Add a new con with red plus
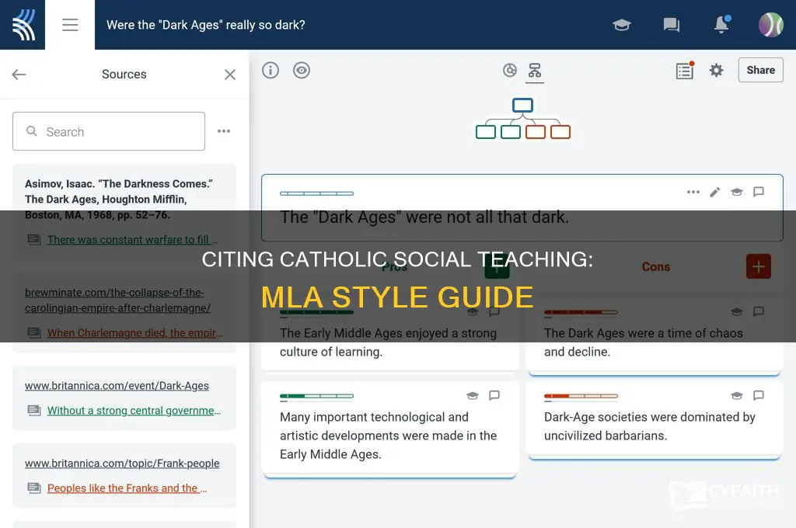Screen dimensions: 796x528 pos(759,266)
